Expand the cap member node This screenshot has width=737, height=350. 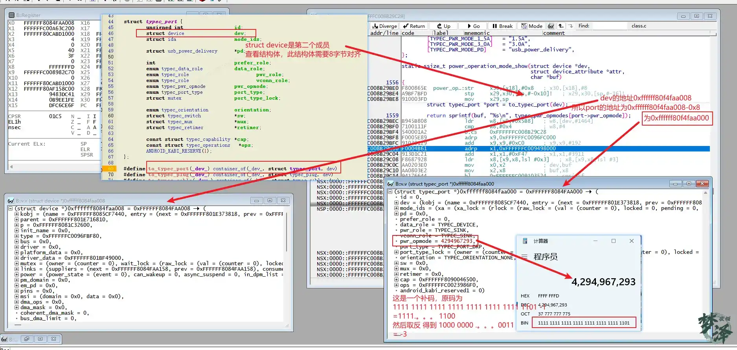pyautogui.click(x=396, y=279)
